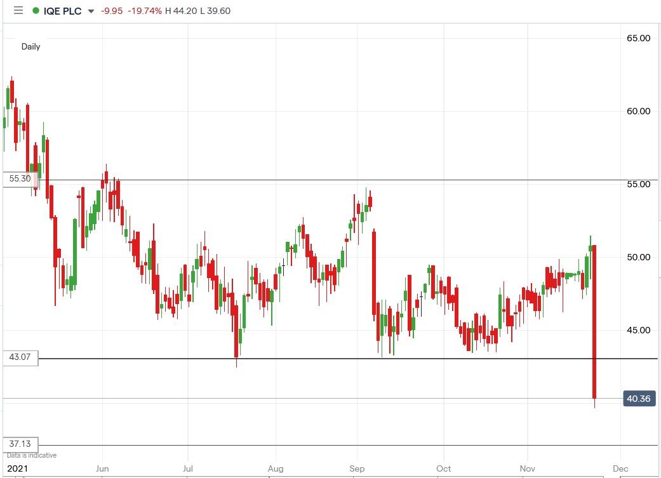Select the Nov label on the time axis

click(x=527, y=468)
